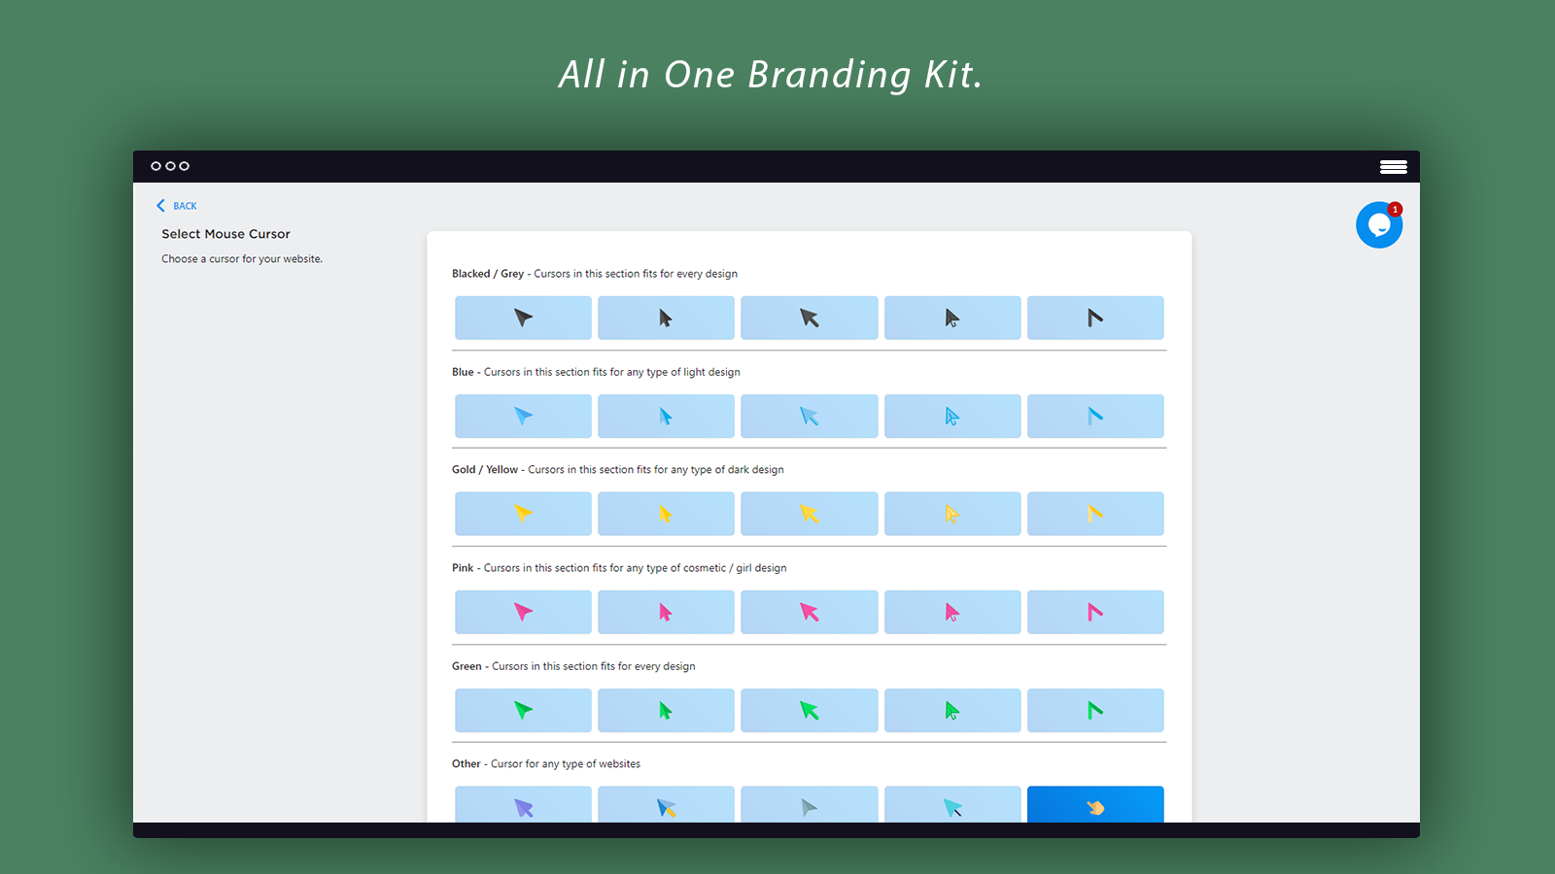Screen dimensions: 1555x874
Task: Pick fifth Gold / Yellow cursor
Action: point(1095,514)
